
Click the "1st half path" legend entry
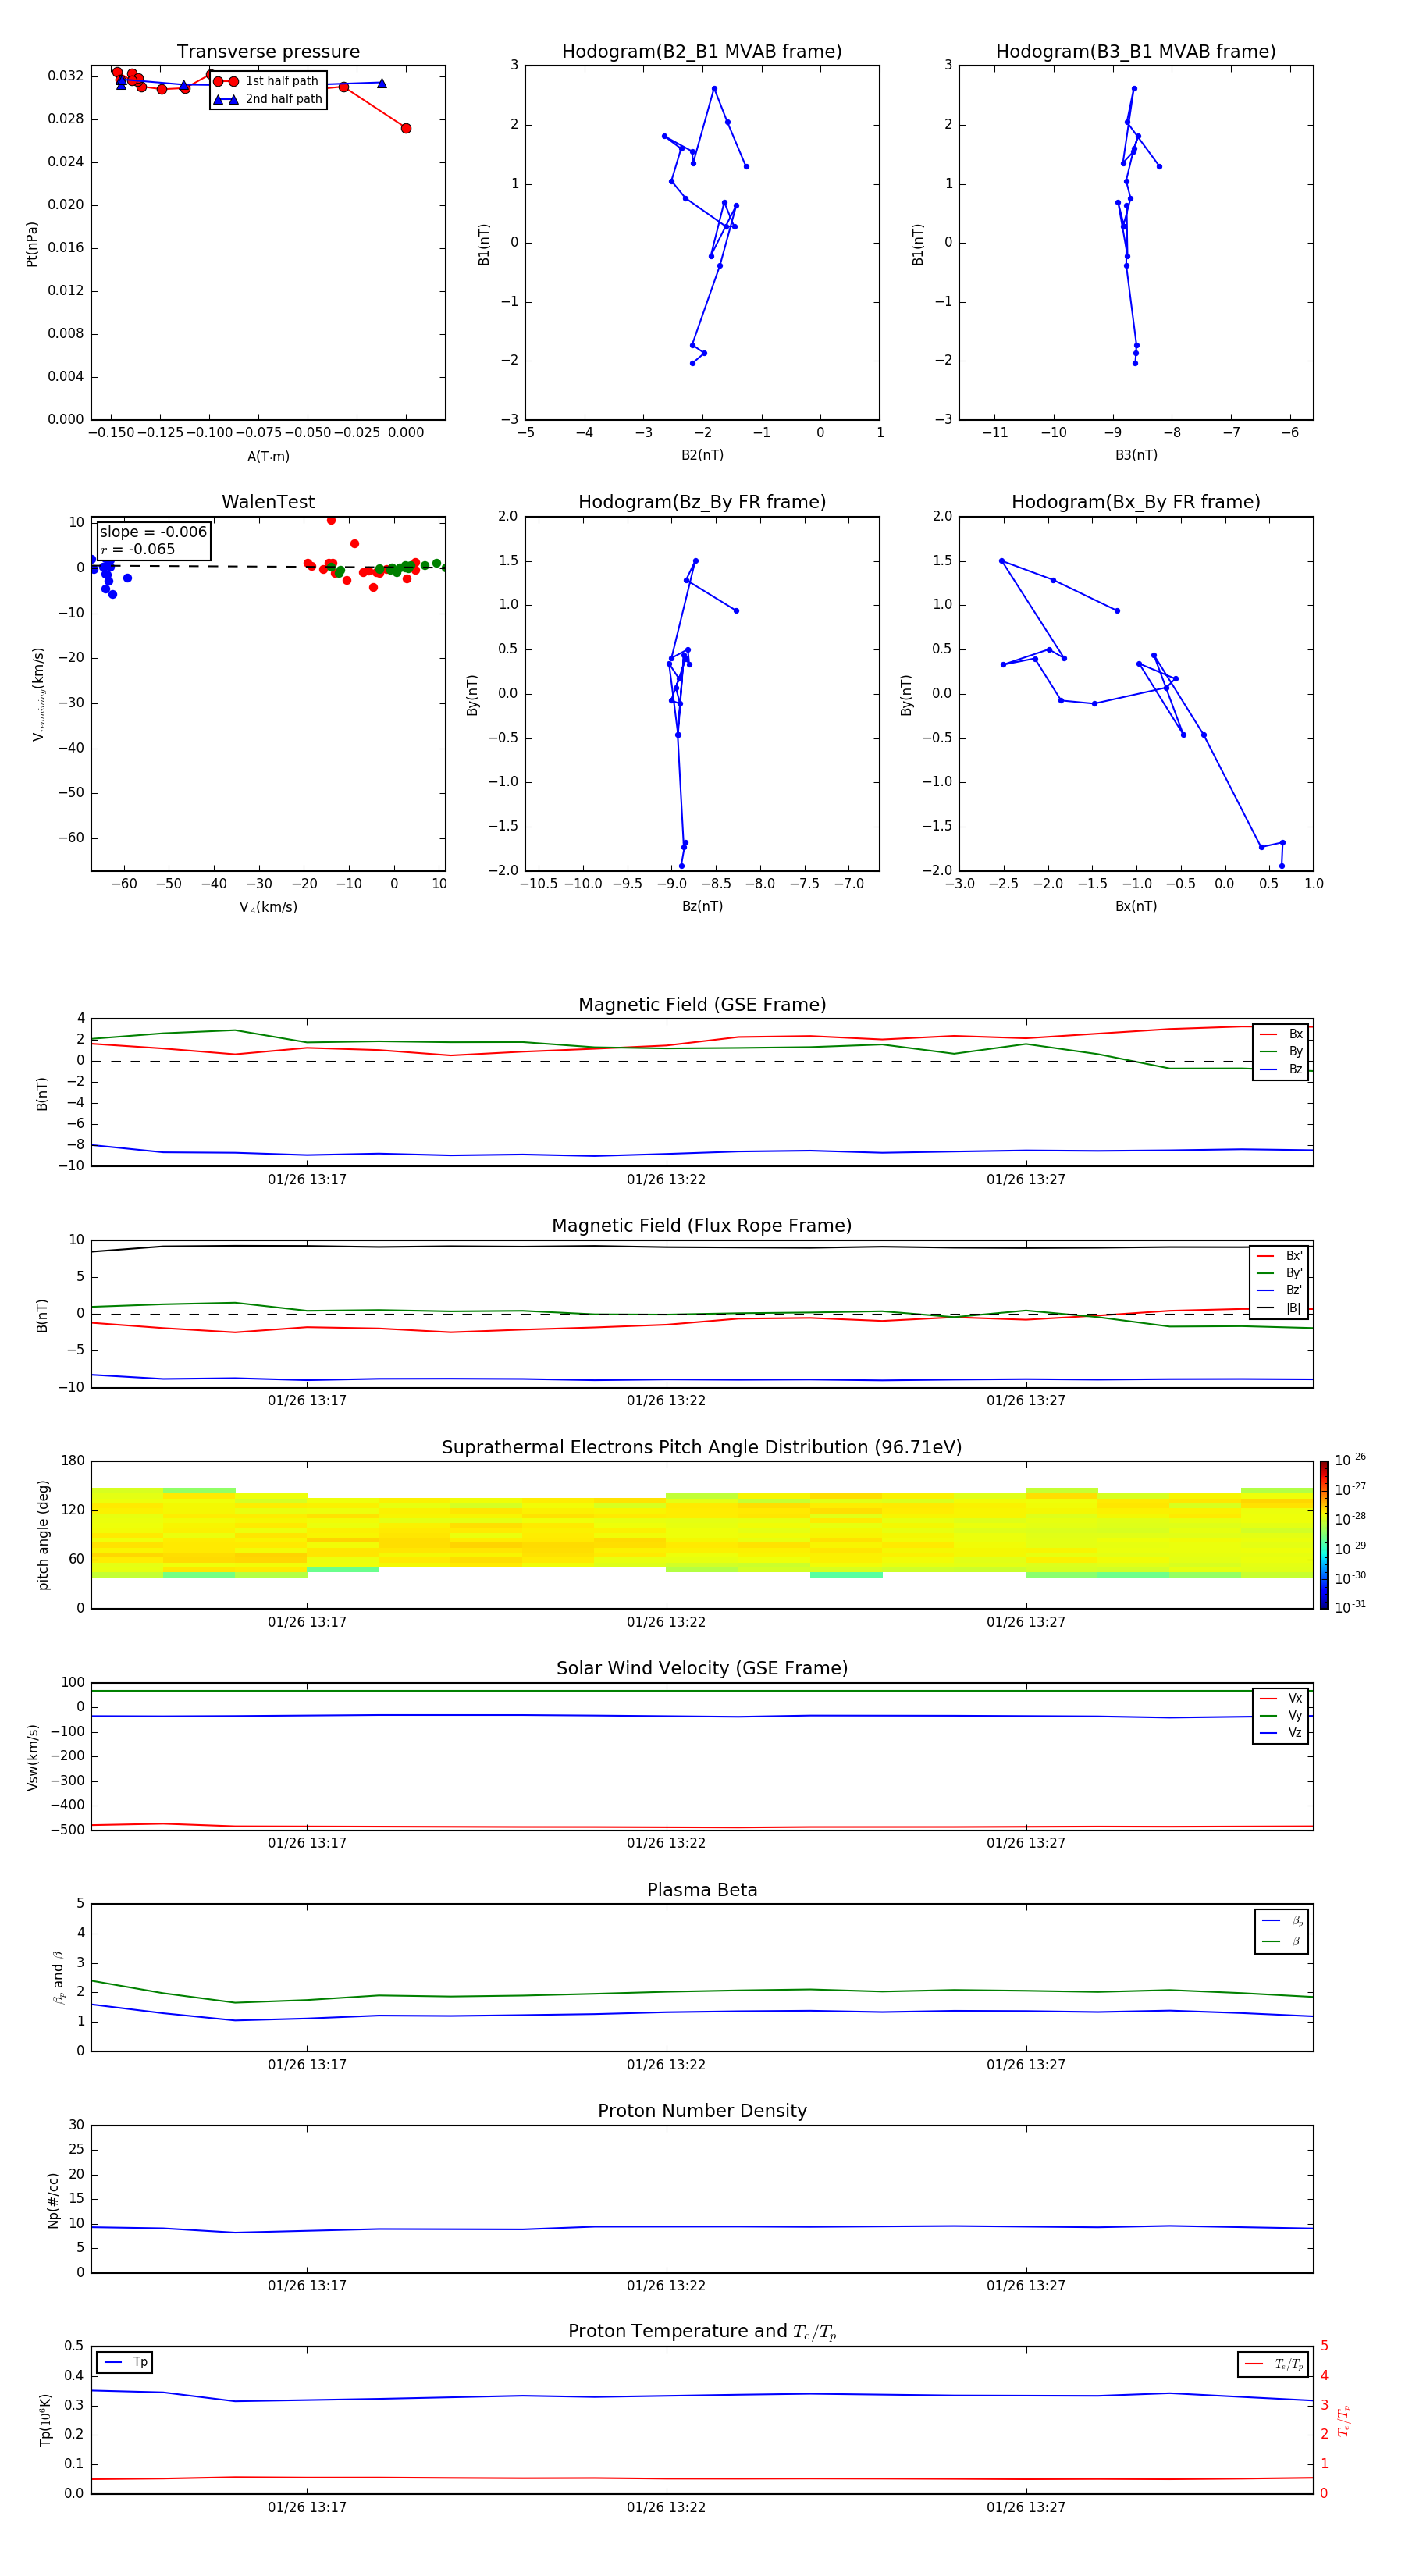(x=268, y=81)
